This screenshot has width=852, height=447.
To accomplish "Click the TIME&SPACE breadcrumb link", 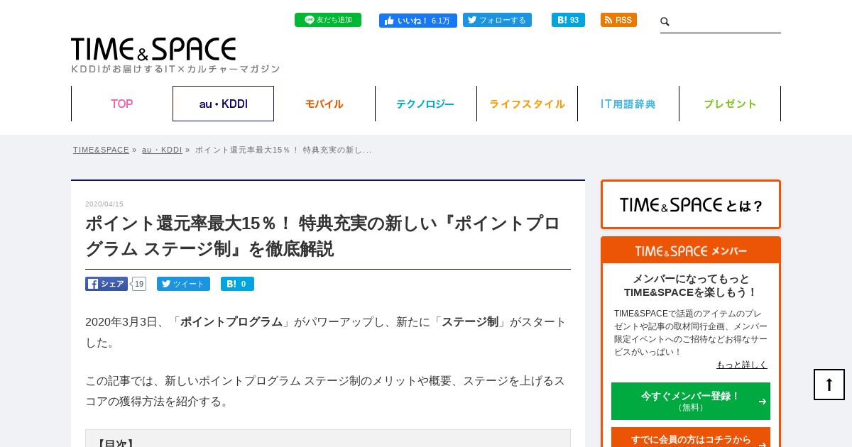I will 101,150.
